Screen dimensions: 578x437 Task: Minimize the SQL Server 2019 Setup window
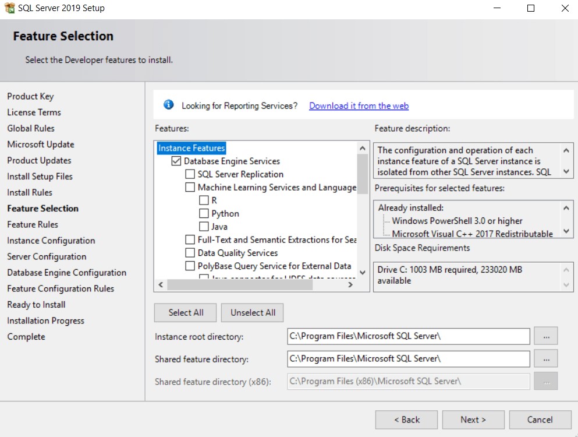(497, 8)
